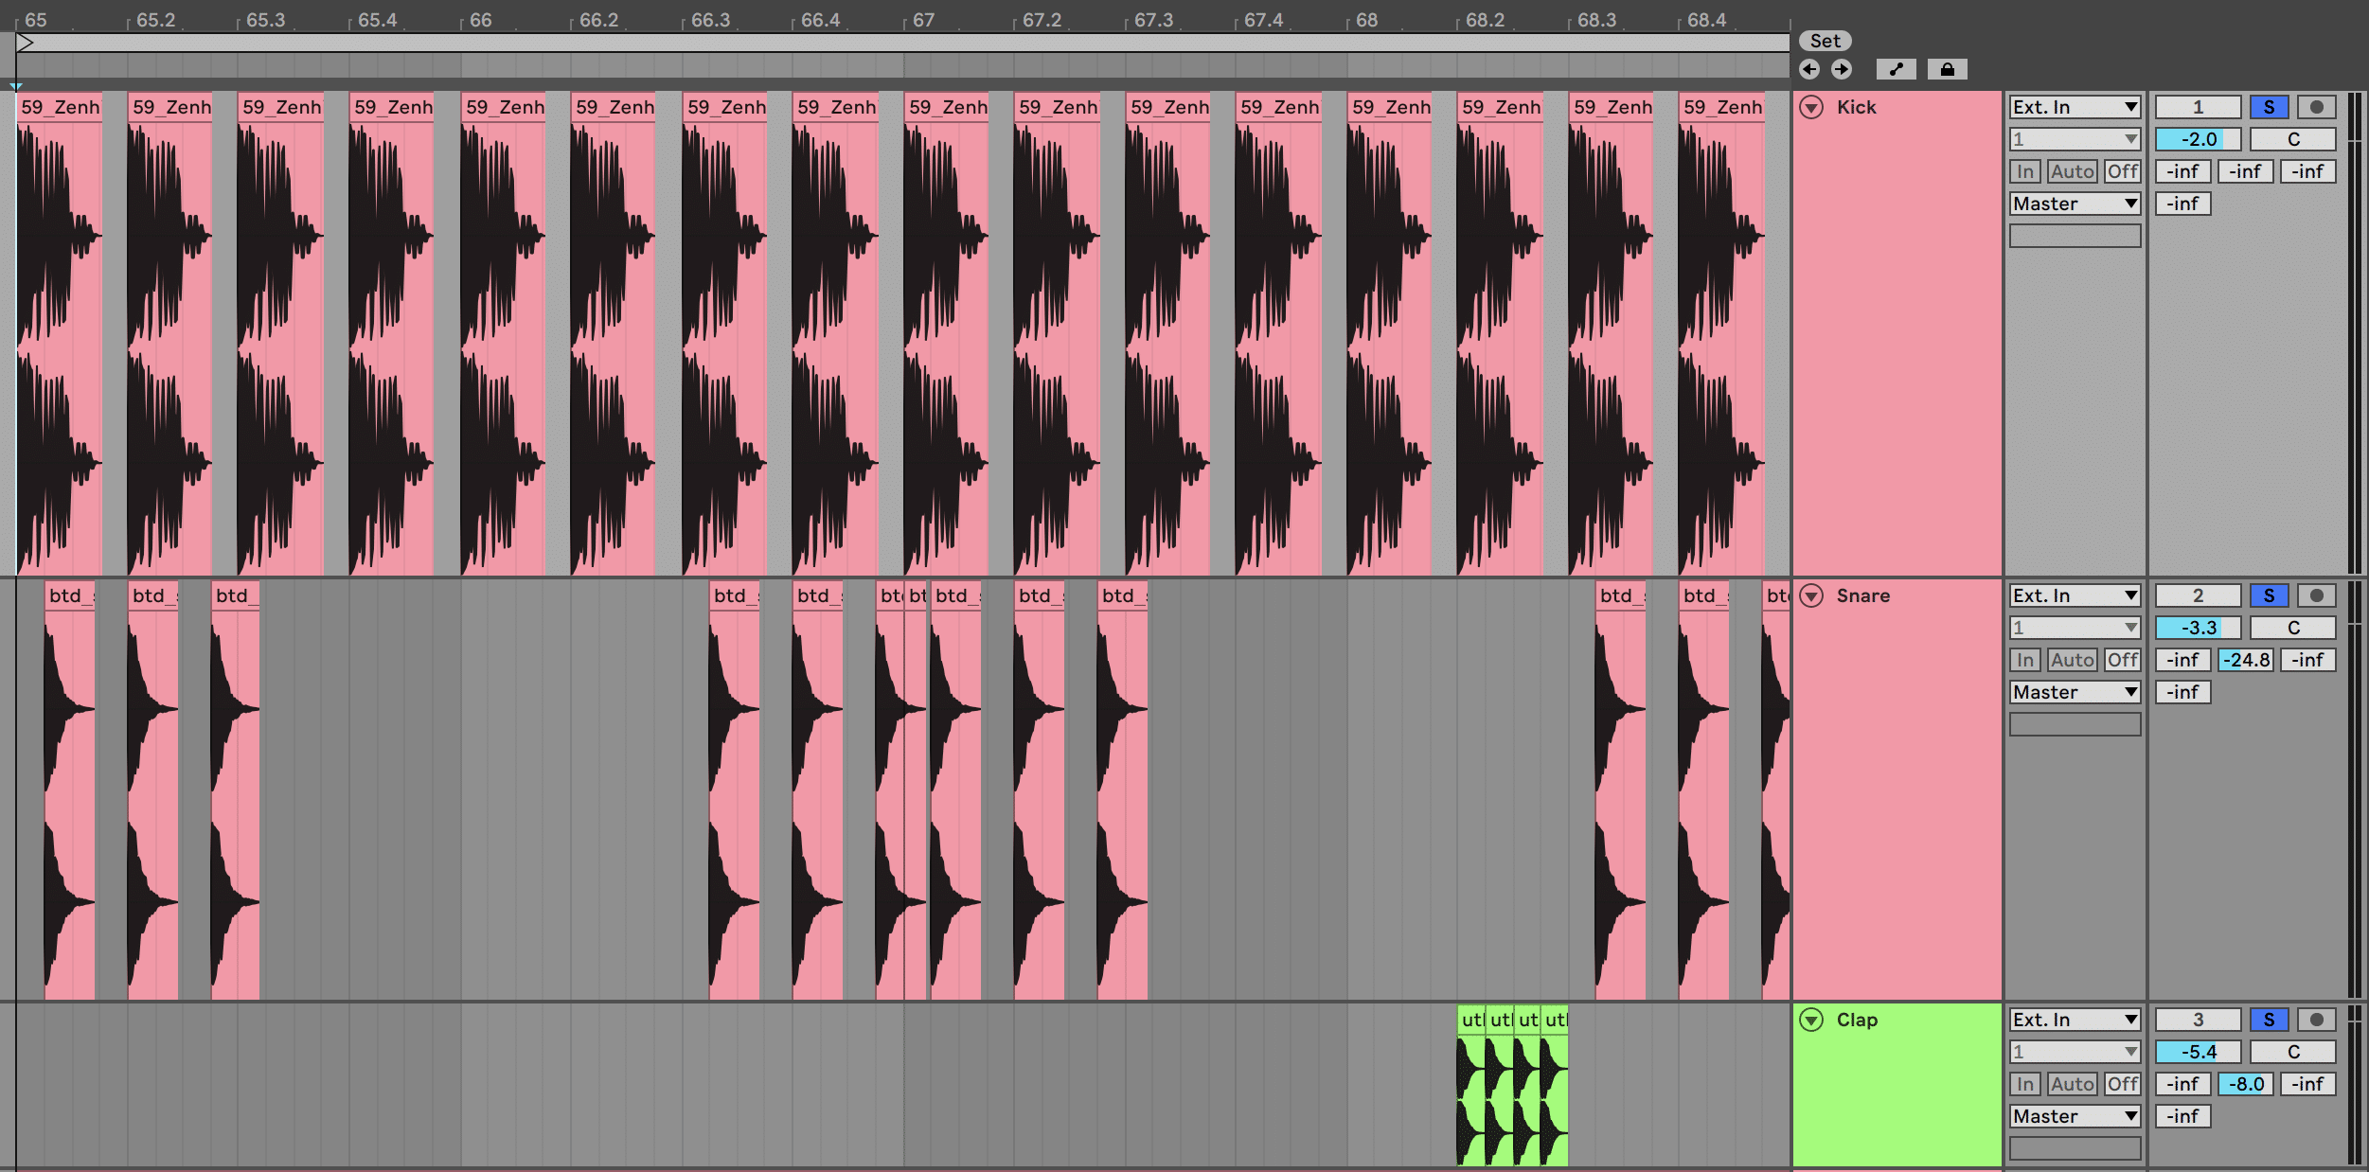
Task: Click Clap track pan control C
Action: coord(2292,1052)
